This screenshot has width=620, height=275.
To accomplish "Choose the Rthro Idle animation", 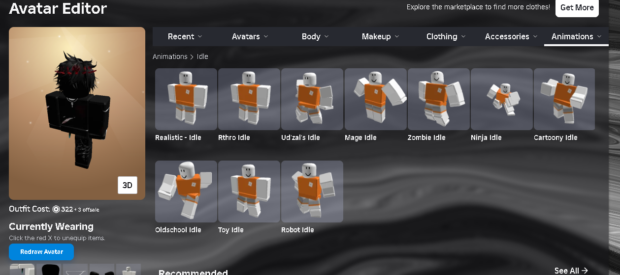I will point(249,99).
